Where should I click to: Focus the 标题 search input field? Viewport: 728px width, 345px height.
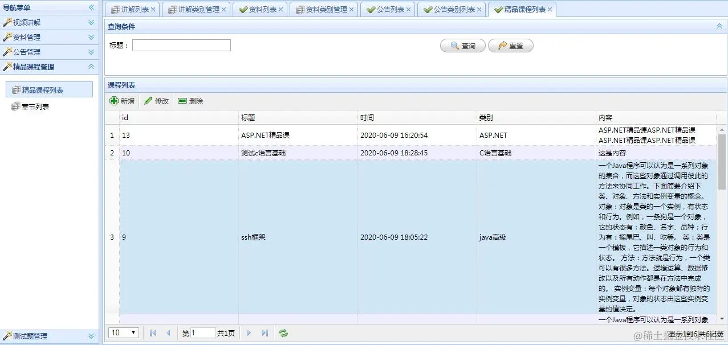coord(181,46)
